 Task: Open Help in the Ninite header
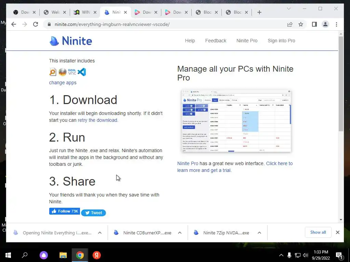(190, 41)
